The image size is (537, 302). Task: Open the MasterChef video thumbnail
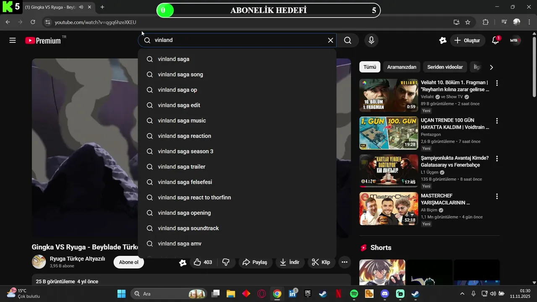click(388, 208)
